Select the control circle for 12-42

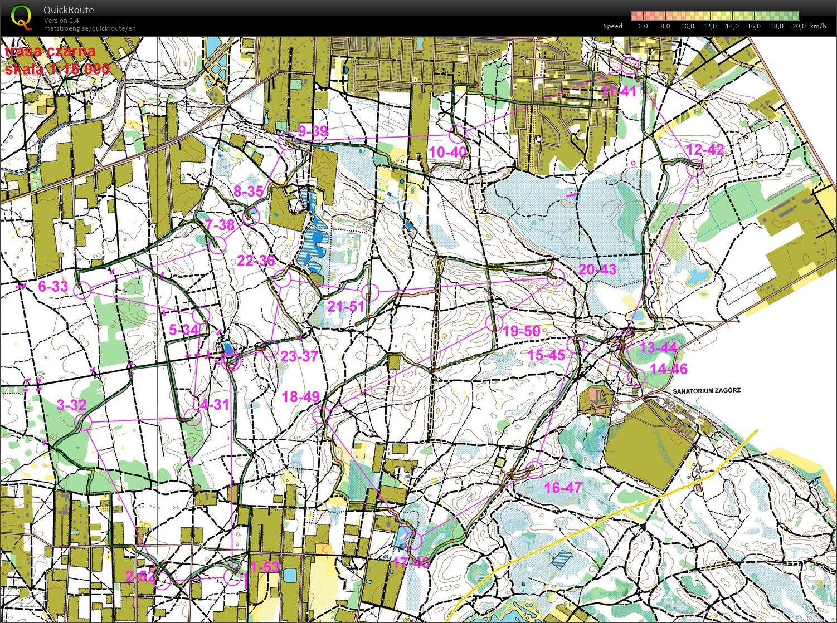pos(695,168)
